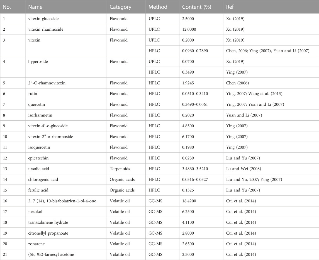Click the "4.1100" content value
The image size is (319, 260).
(x=188, y=222)
